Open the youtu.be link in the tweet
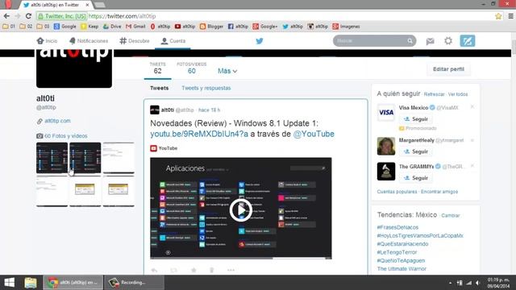 click(x=199, y=134)
